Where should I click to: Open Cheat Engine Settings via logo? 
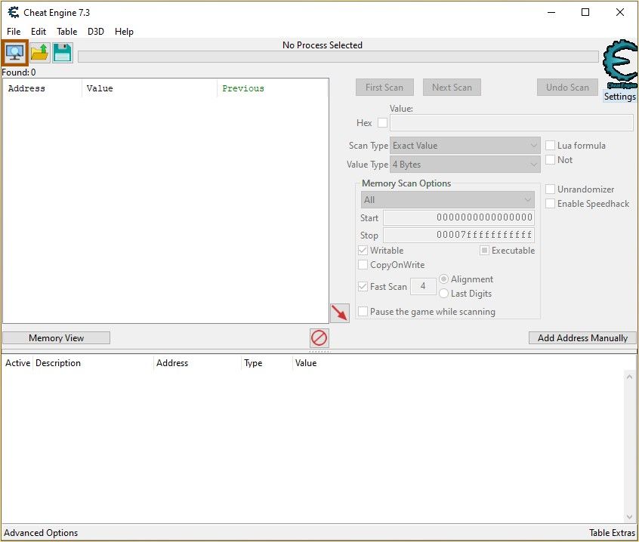point(618,72)
